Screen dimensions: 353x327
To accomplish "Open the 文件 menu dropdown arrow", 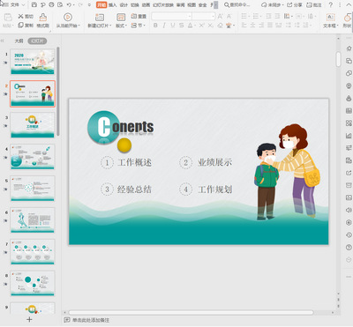I will 23,5.
